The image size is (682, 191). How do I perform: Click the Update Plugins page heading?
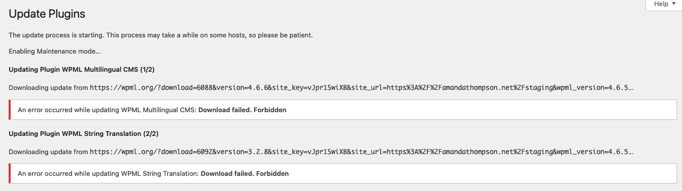[x=47, y=14]
